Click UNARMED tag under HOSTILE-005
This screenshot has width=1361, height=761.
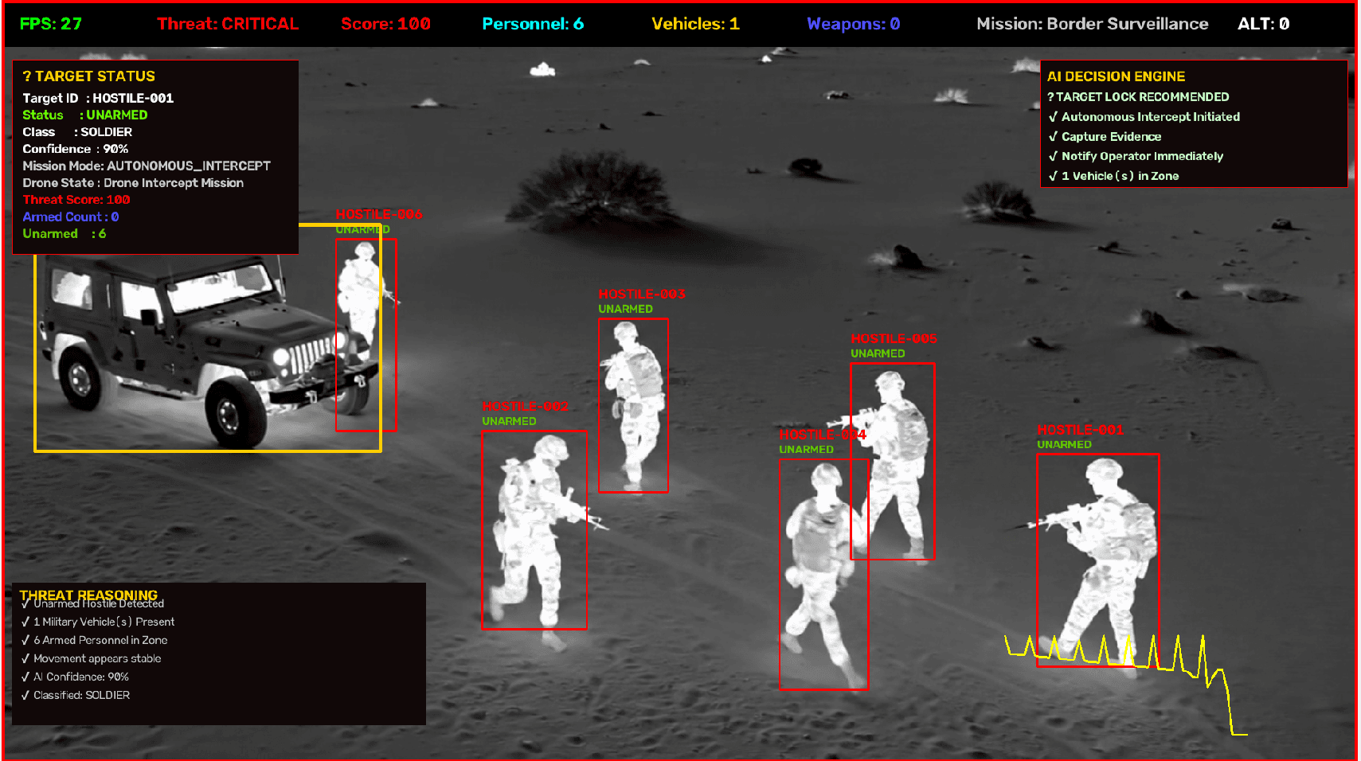[x=878, y=354]
